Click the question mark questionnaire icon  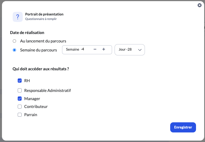18,17
